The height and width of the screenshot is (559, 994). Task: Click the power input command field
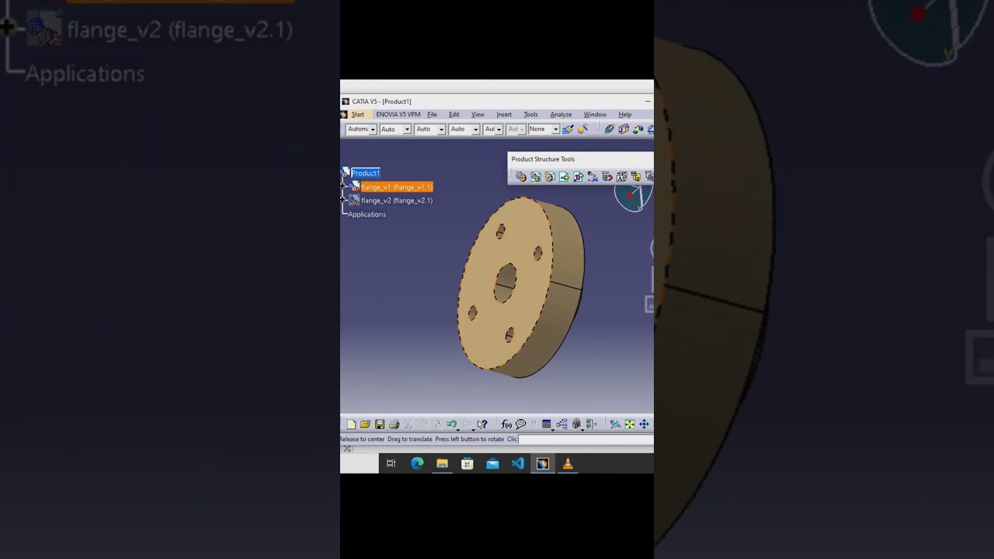coord(586,439)
